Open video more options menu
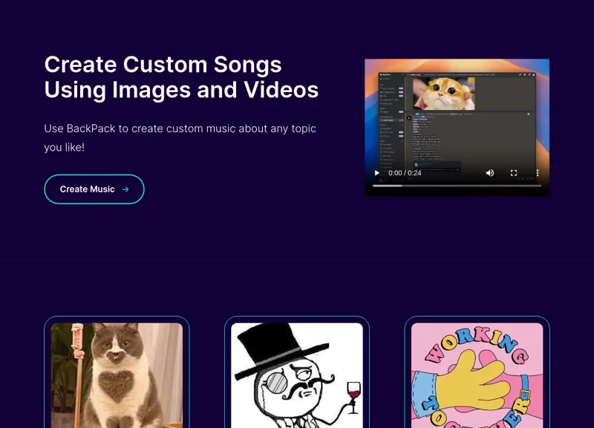 click(x=538, y=173)
